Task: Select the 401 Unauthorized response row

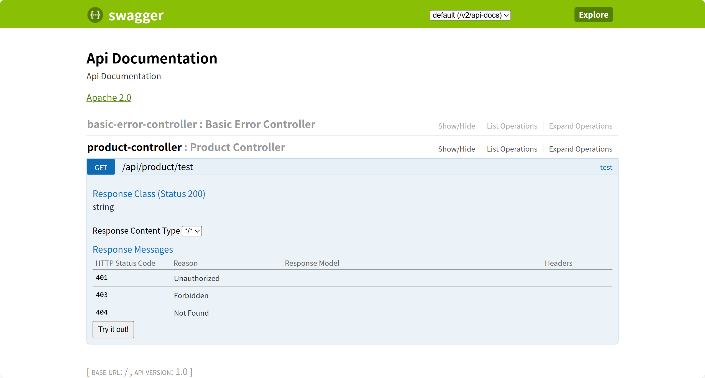Action: click(196, 278)
